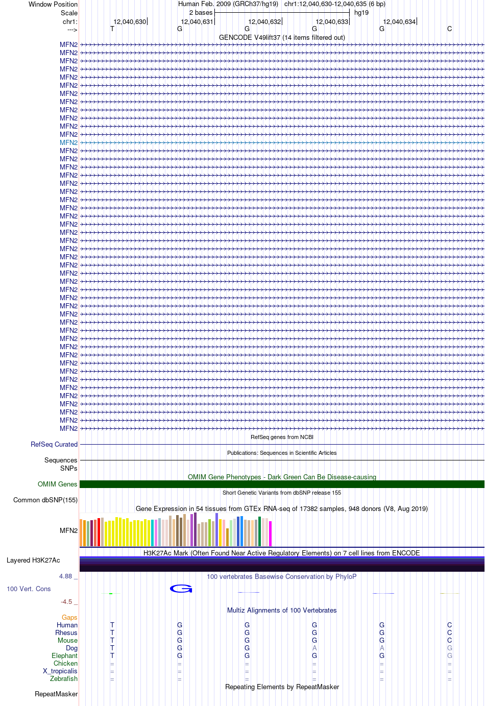Click 'Short Genetic Variants from dbSNP release 155'
This screenshot has height=706, width=485.
[282, 493]
